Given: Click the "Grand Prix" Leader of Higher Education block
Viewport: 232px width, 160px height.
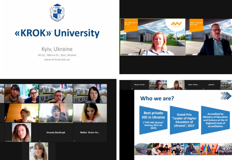Looking at the screenshot, I should click(x=184, y=120).
